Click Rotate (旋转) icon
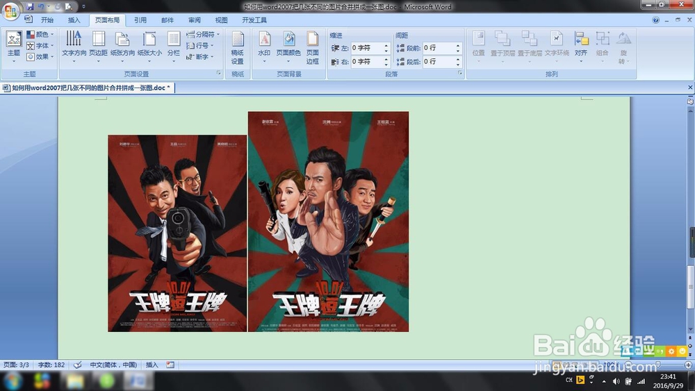Image resolution: width=695 pixels, height=391 pixels. coord(623,47)
